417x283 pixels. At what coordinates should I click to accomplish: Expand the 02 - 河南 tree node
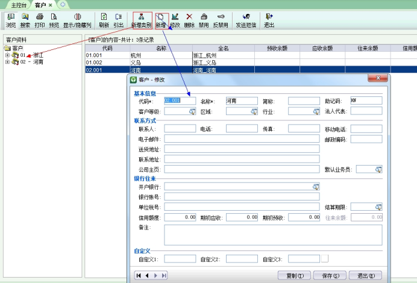pos(8,61)
